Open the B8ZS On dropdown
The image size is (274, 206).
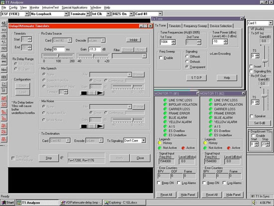pos(131,13)
